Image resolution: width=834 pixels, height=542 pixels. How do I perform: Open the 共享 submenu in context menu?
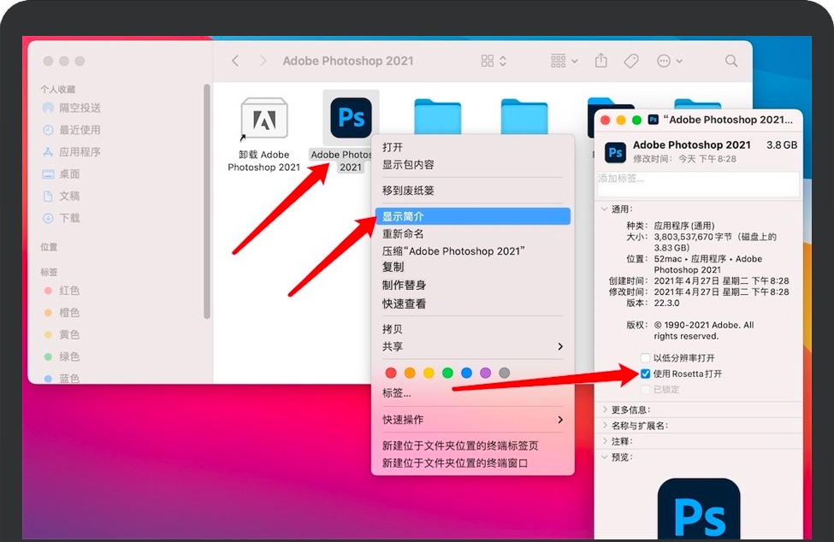(x=472, y=346)
